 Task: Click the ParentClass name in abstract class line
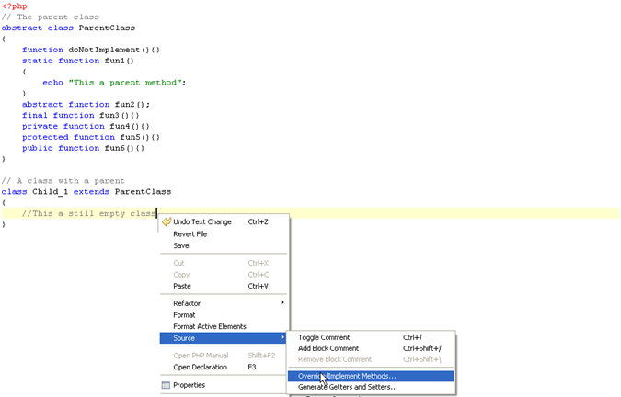107,28
